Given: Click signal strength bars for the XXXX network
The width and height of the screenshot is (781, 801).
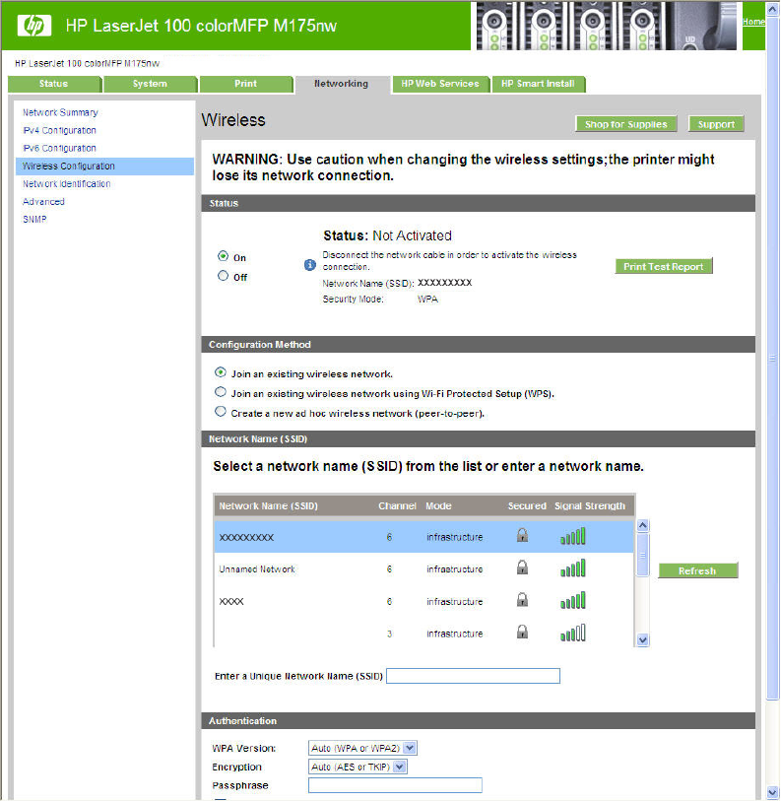Looking at the screenshot, I should 572,600.
